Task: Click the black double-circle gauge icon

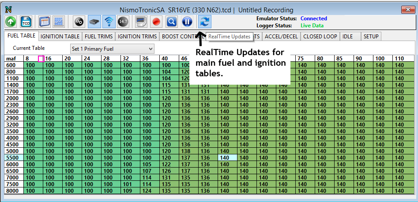Action: [x=79, y=22]
